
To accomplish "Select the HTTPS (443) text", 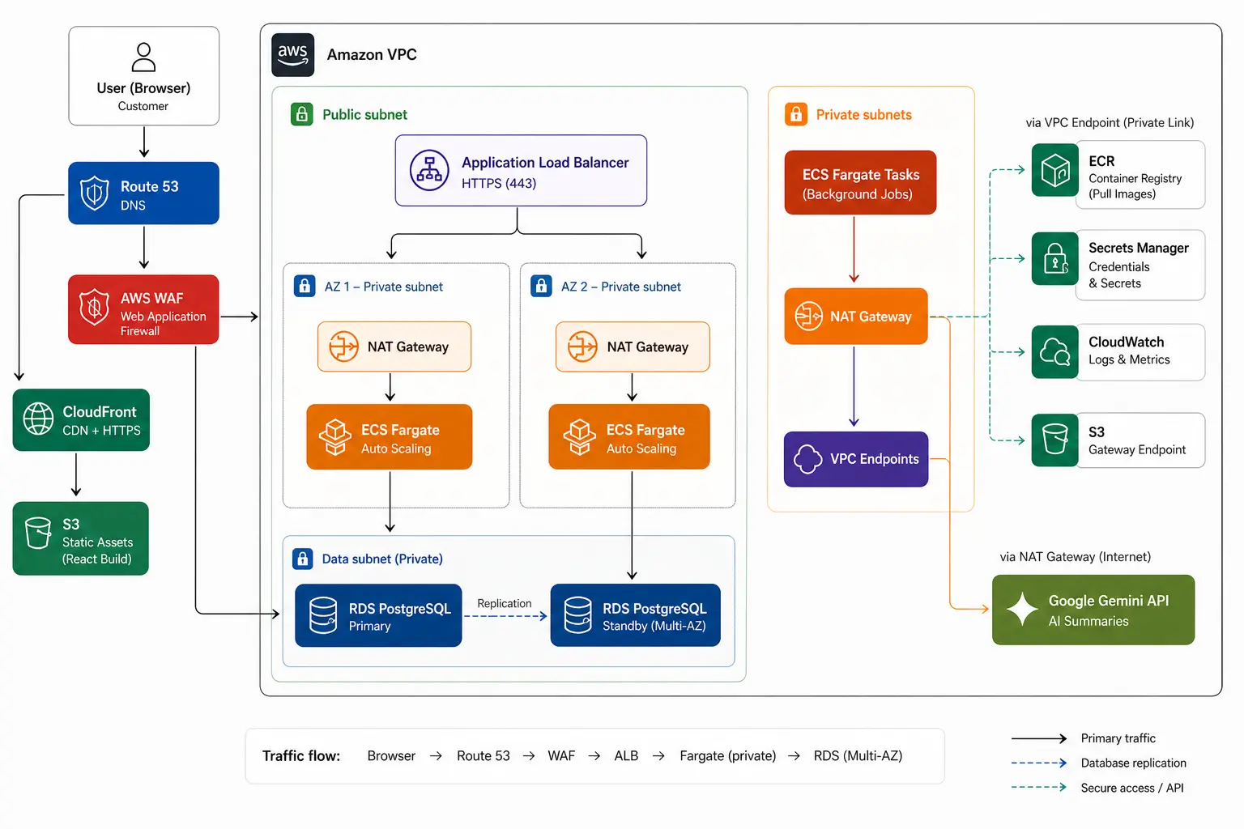I will point(499,184).
